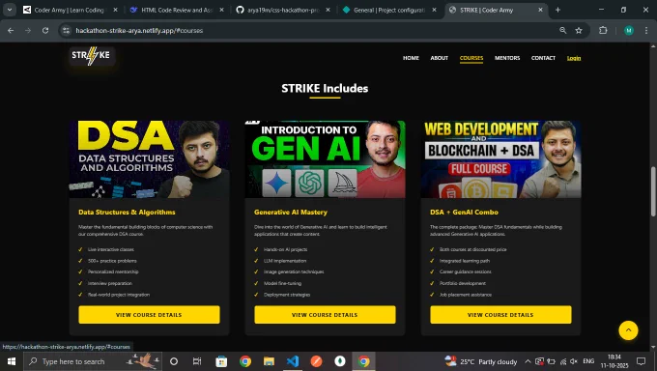Open a new browser tab
This screenshot has height=371, width=657.
point(557,10)
